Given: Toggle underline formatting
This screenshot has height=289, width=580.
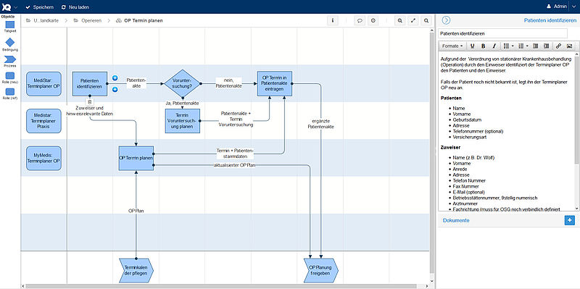Looking at the screenshot, I should 473,46.
